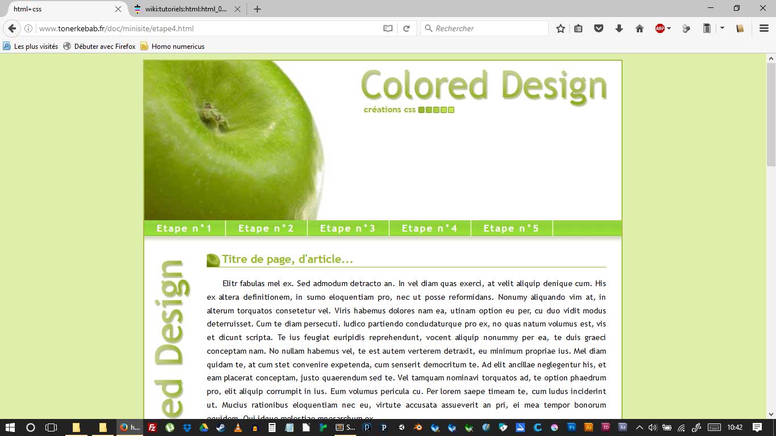This screenshot has width=776, height=436.
Task: Open the Pocket save icon
Action: click(598, 28)
